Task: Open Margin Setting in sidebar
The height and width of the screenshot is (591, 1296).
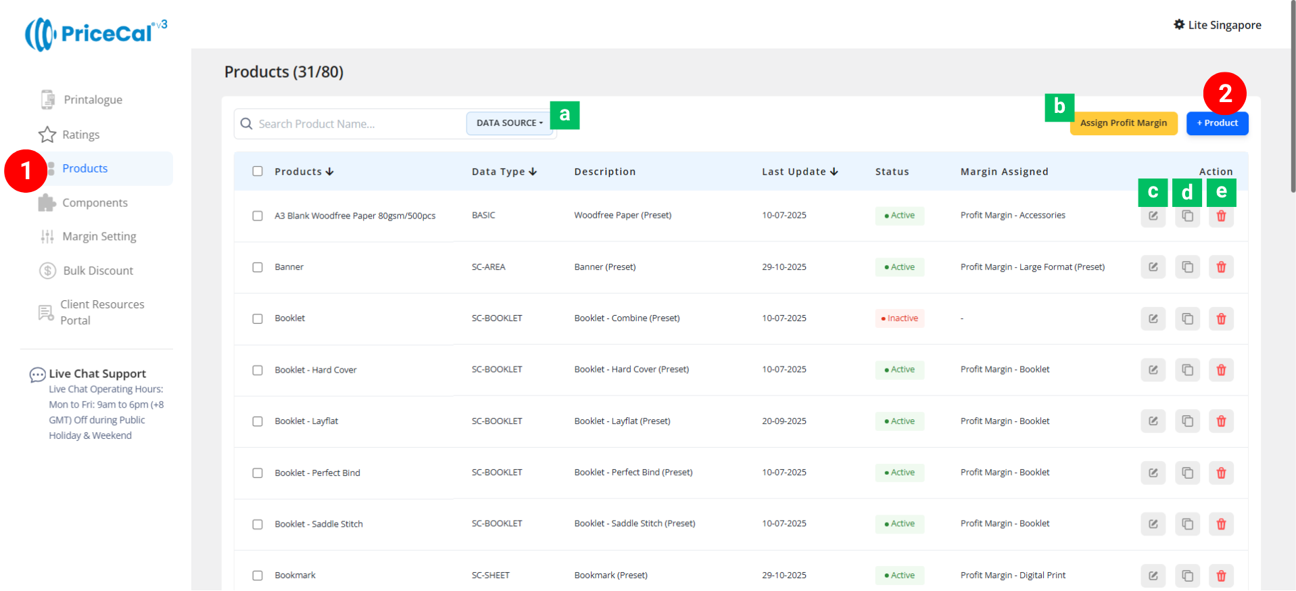Action: point(99,237)
